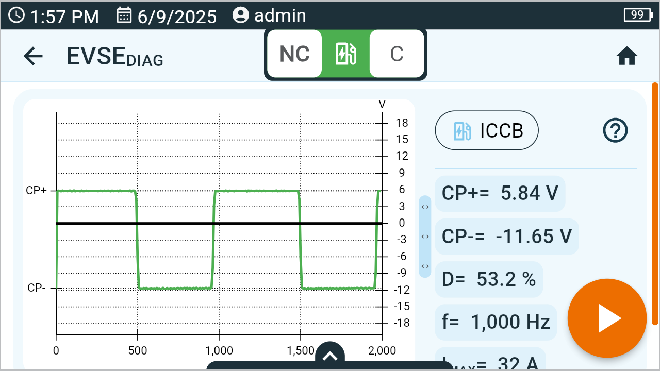Image resolution: width=660 pixels, height=371 pixels.
Task: Open the admin user account icon
Action: tap(240, 15)
